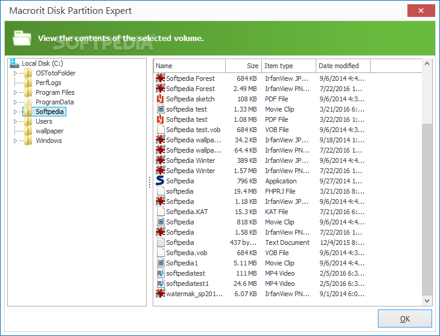Expand the OSTotoFolder tree node

click(x=16, y=73)
